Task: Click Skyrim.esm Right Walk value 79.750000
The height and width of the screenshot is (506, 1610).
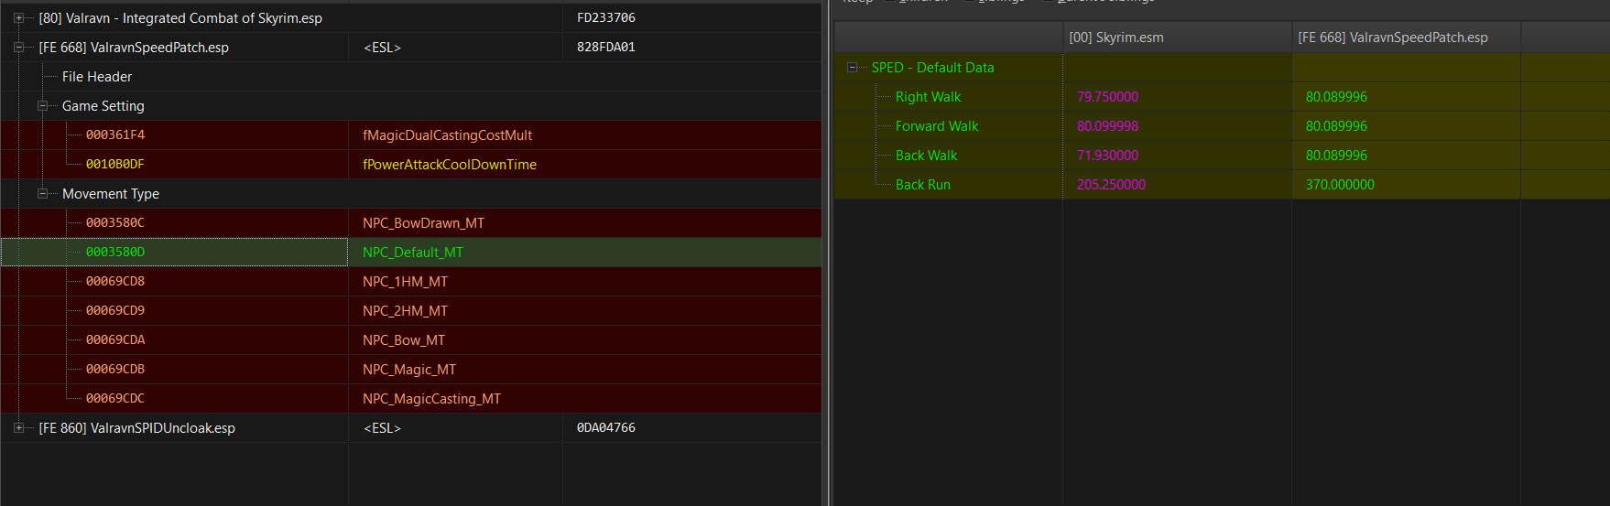Action: pos(1107,97)
